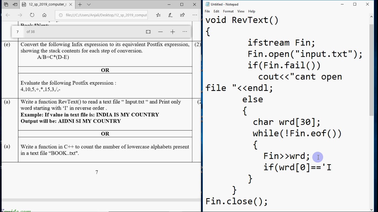Open Notepad View menu
The image size is (378, 212).
point(241,11)
